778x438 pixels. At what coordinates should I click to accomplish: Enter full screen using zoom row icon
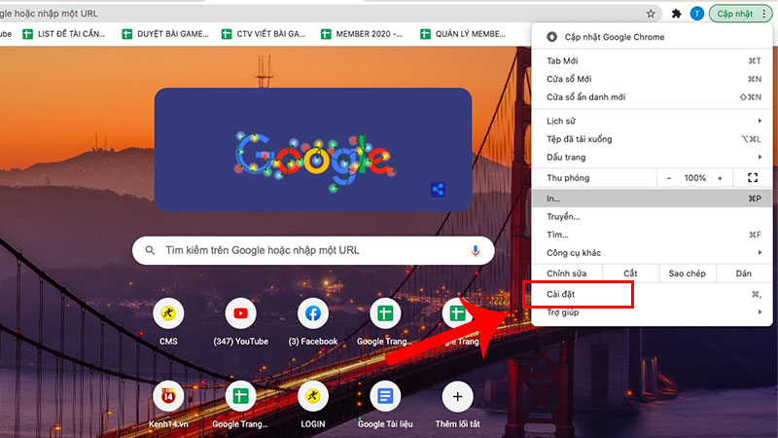point(752,178)
